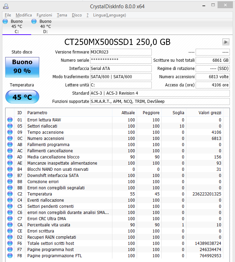Click the Peggiore column header

click(x=149, y=113)
